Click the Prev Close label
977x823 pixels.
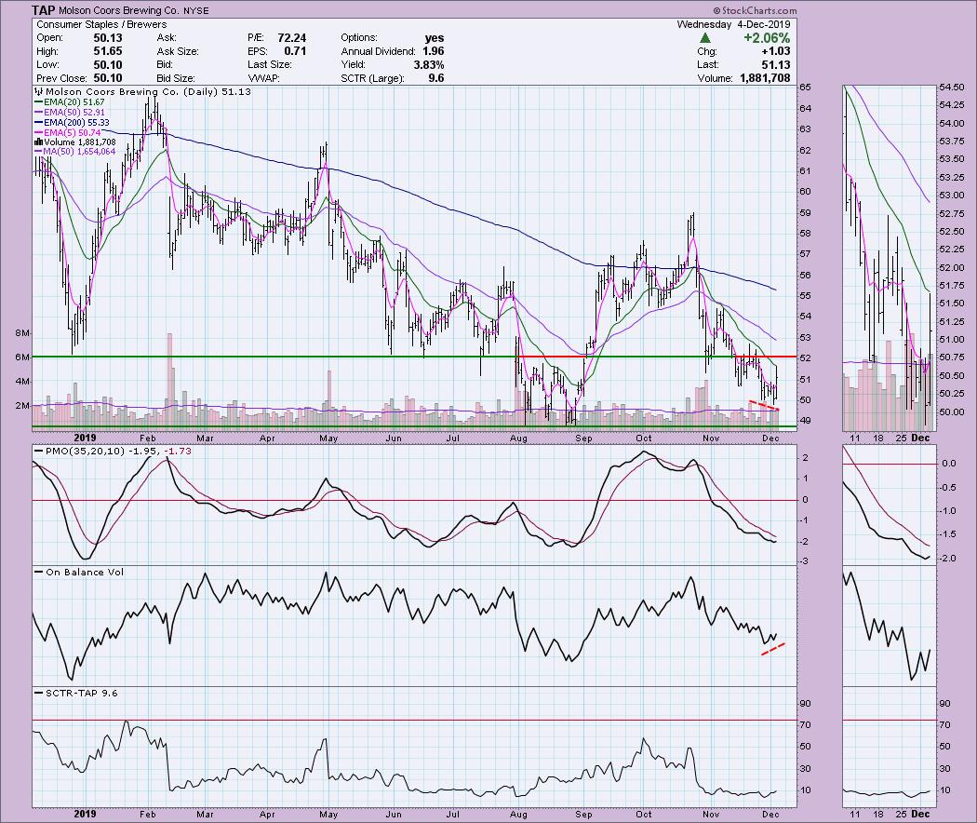pos(61,78)
